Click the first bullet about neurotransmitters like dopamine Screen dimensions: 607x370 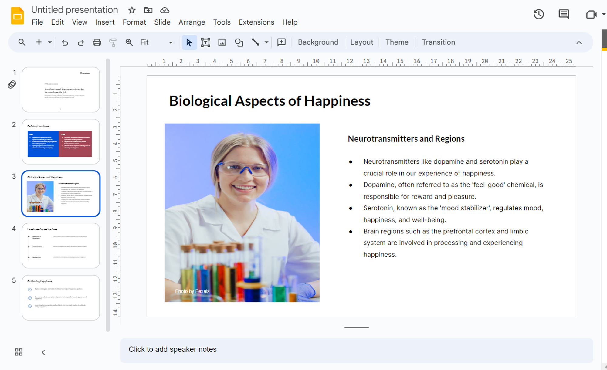446,167
